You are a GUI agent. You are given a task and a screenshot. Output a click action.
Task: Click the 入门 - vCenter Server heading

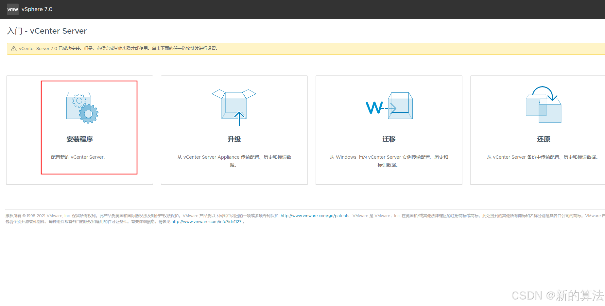point(47,31)
